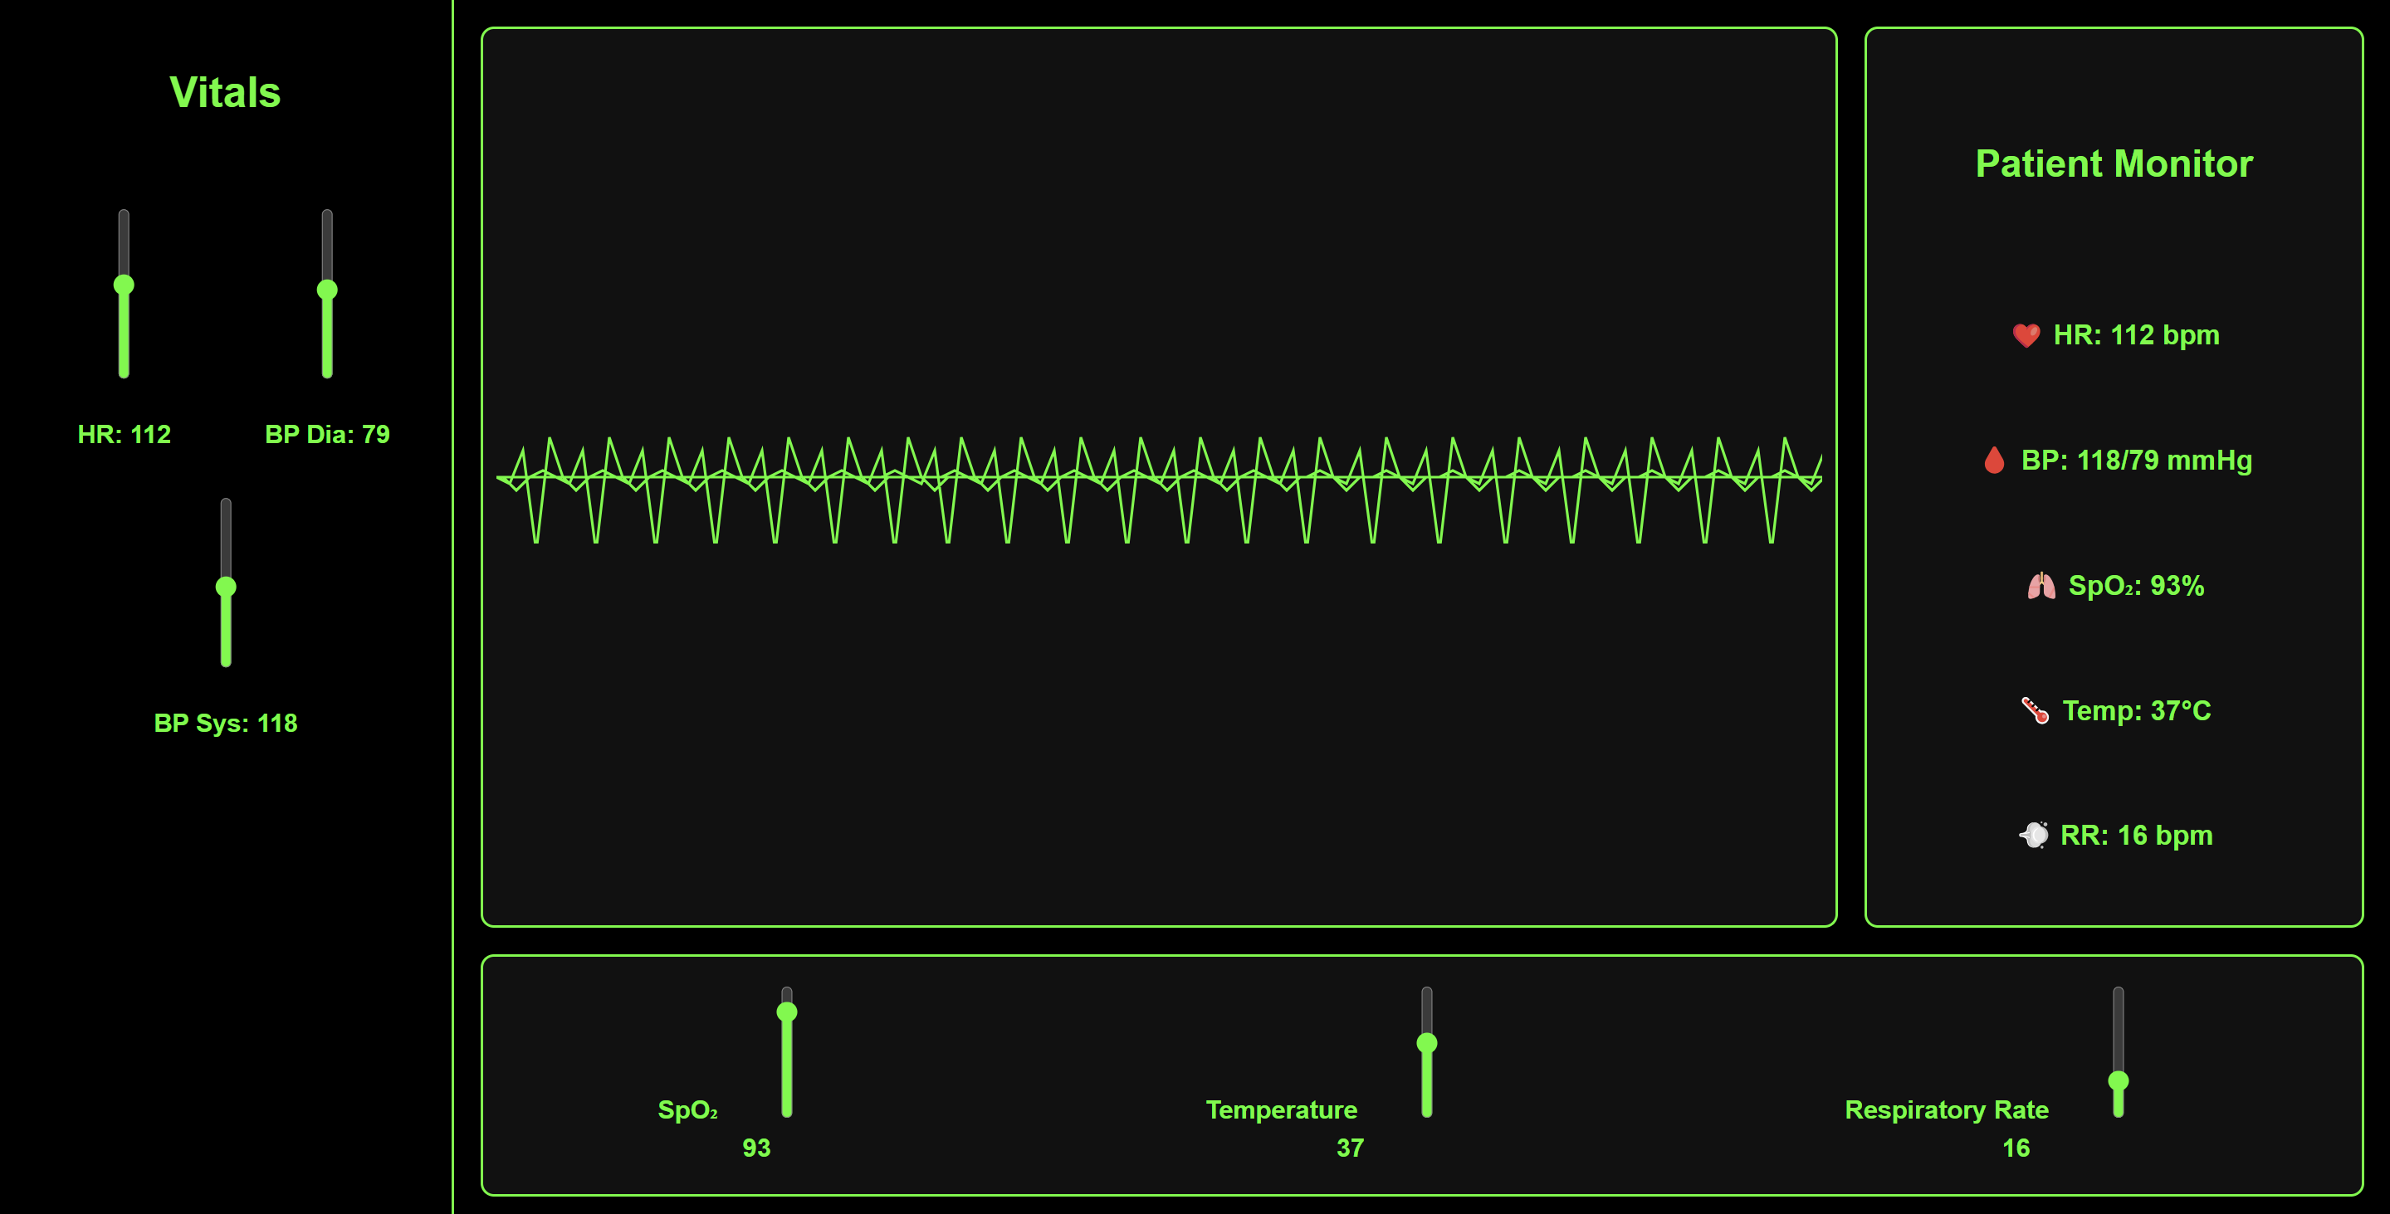
Task: Click the Temp: 37°C readout text
Action: click(x=2136, y=710)
